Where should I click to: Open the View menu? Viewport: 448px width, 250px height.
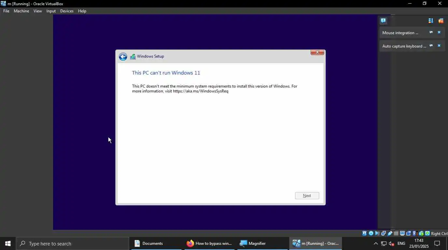37,11
